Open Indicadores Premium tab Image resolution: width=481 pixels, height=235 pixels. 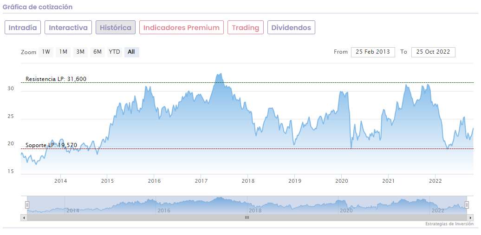(x=182, y=28)
